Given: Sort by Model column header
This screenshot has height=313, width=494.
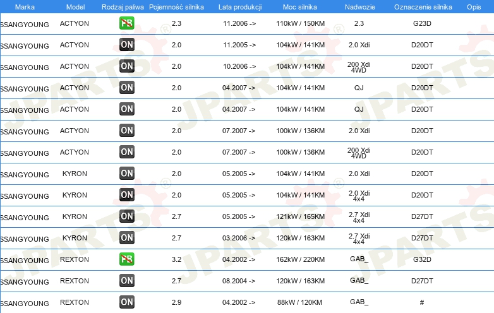Looking at the screenshot, I should (75, 7).
